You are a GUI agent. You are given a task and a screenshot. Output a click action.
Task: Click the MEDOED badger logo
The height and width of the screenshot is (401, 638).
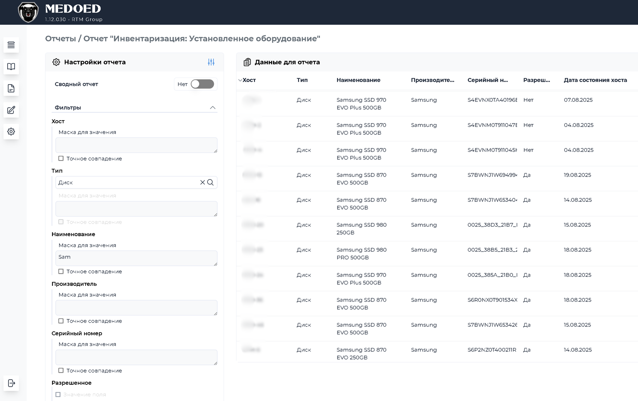click(28, 12)
